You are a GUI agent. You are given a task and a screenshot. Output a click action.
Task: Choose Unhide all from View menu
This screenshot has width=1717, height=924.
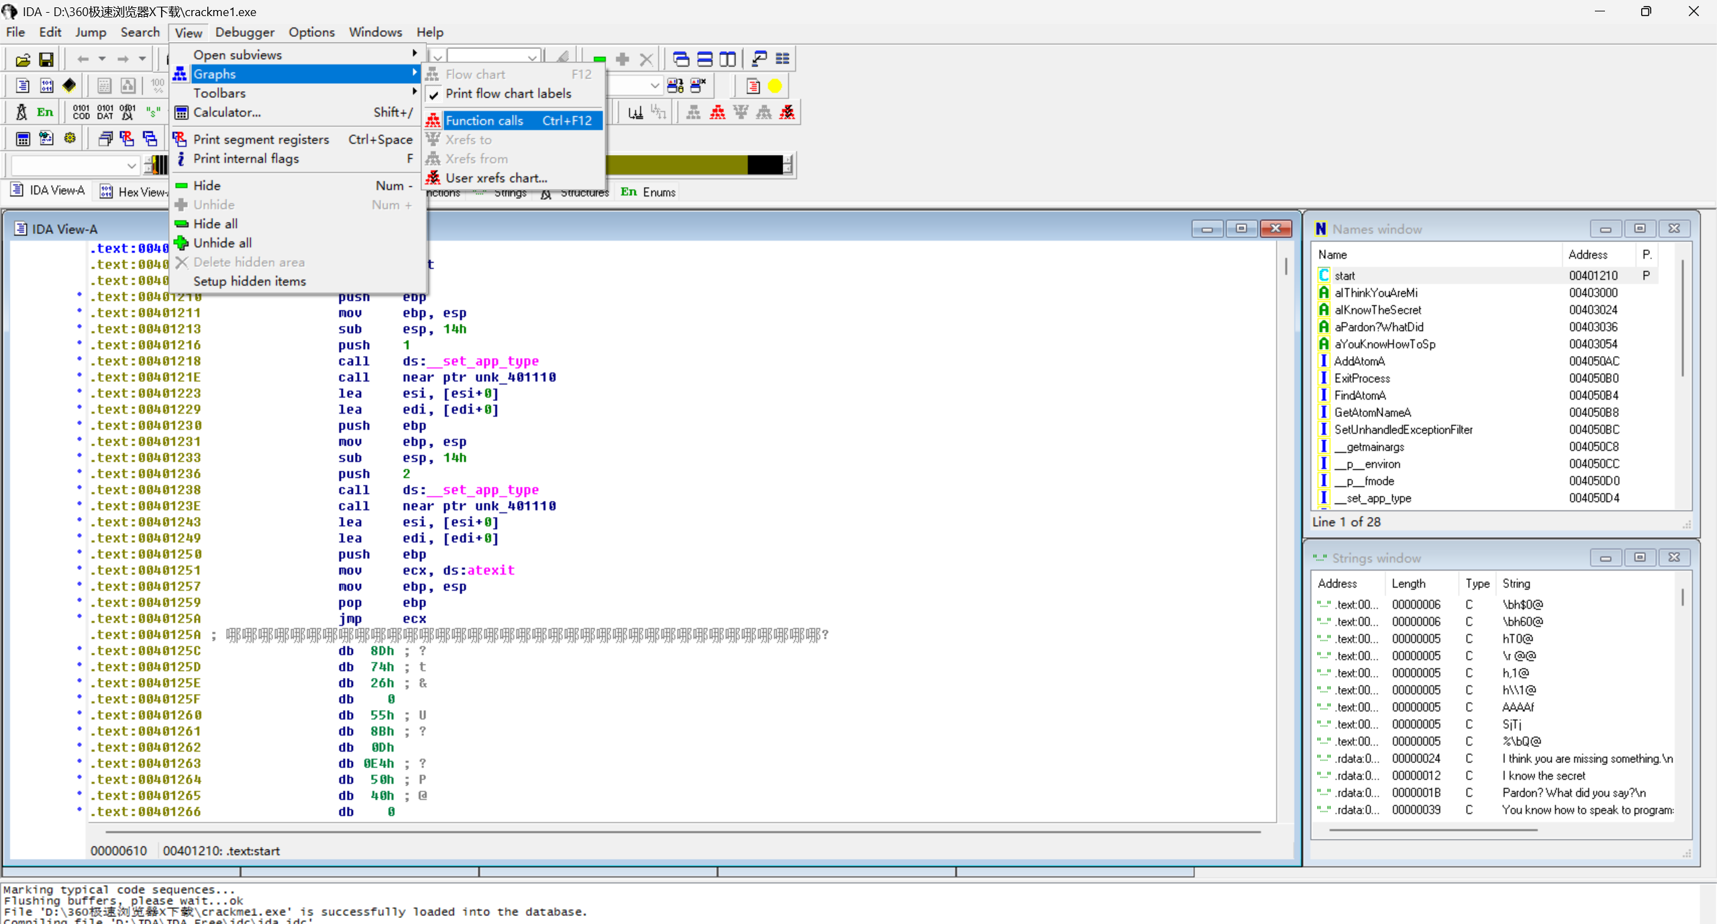[222, 243]
